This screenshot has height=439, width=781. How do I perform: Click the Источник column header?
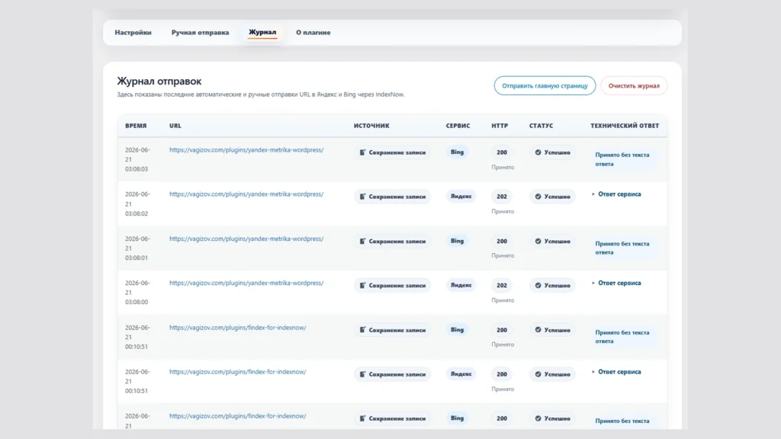371,126
